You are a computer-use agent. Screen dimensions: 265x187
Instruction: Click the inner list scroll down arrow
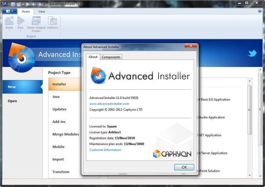tap(250, 175)
